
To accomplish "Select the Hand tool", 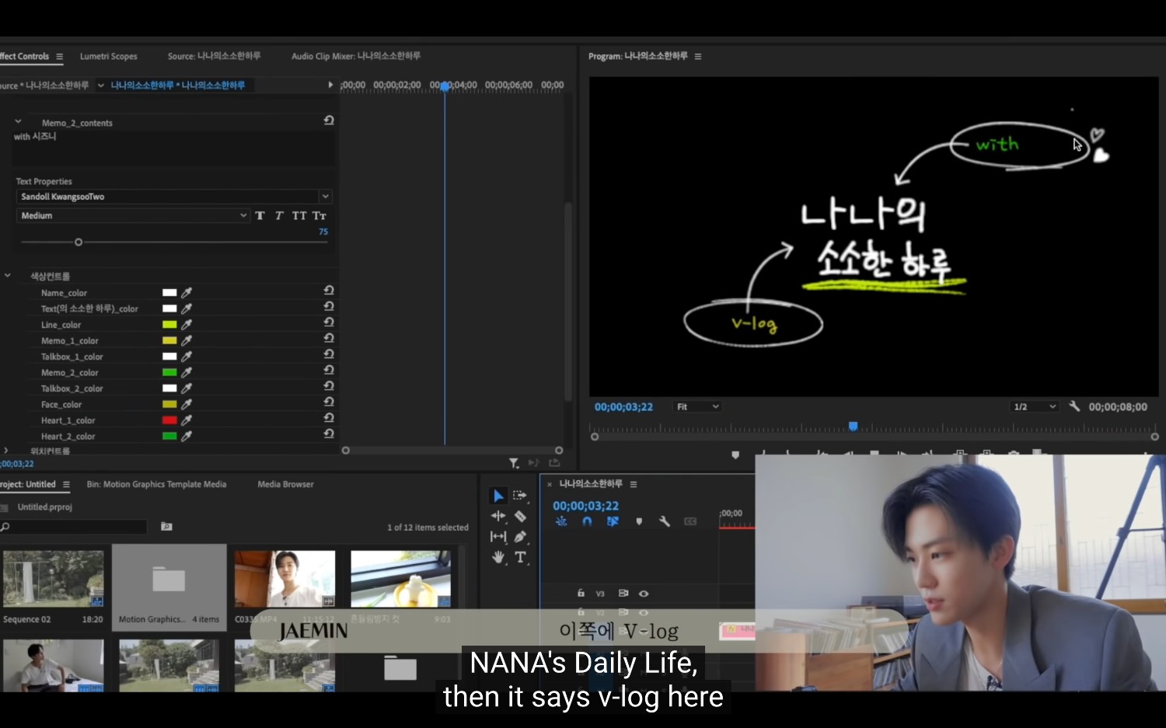I will [498, 557].
